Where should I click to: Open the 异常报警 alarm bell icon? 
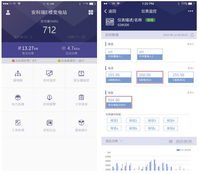click(x=49, y=97)
